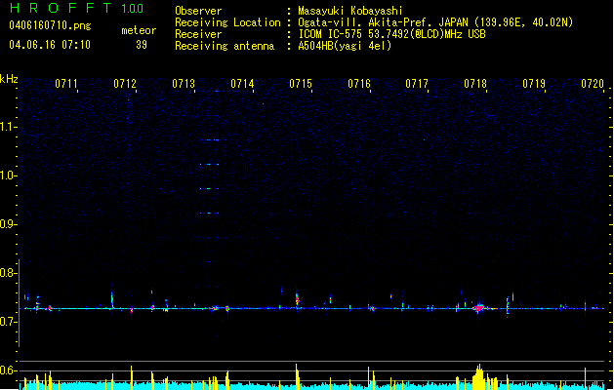Click the 0.7 kHz axis label
This screenshot has width=614, height=390.
[9, 322]
